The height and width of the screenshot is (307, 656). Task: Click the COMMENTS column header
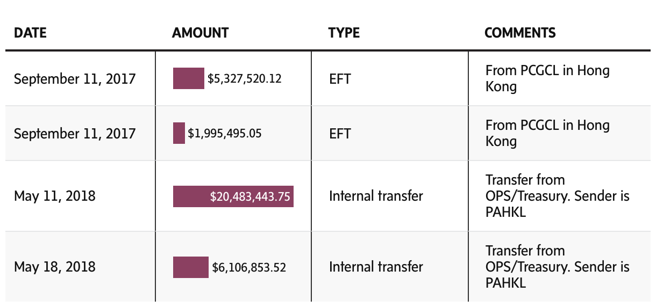click(519, 33)
